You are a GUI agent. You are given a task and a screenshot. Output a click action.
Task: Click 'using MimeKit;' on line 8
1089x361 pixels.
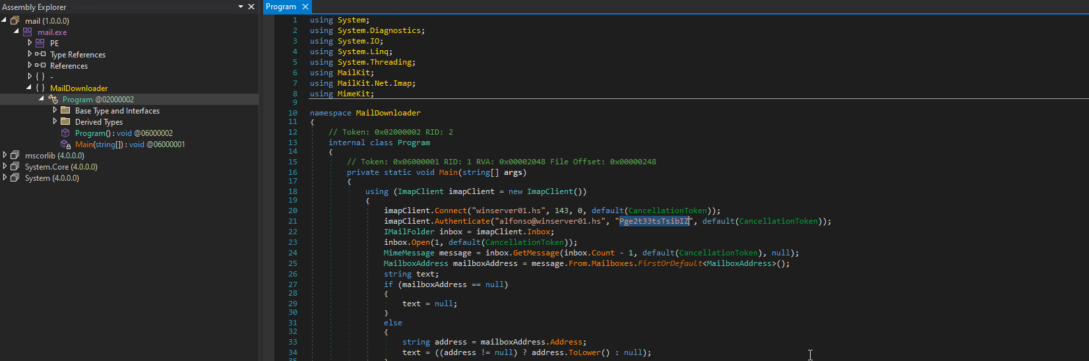point(342,94)
